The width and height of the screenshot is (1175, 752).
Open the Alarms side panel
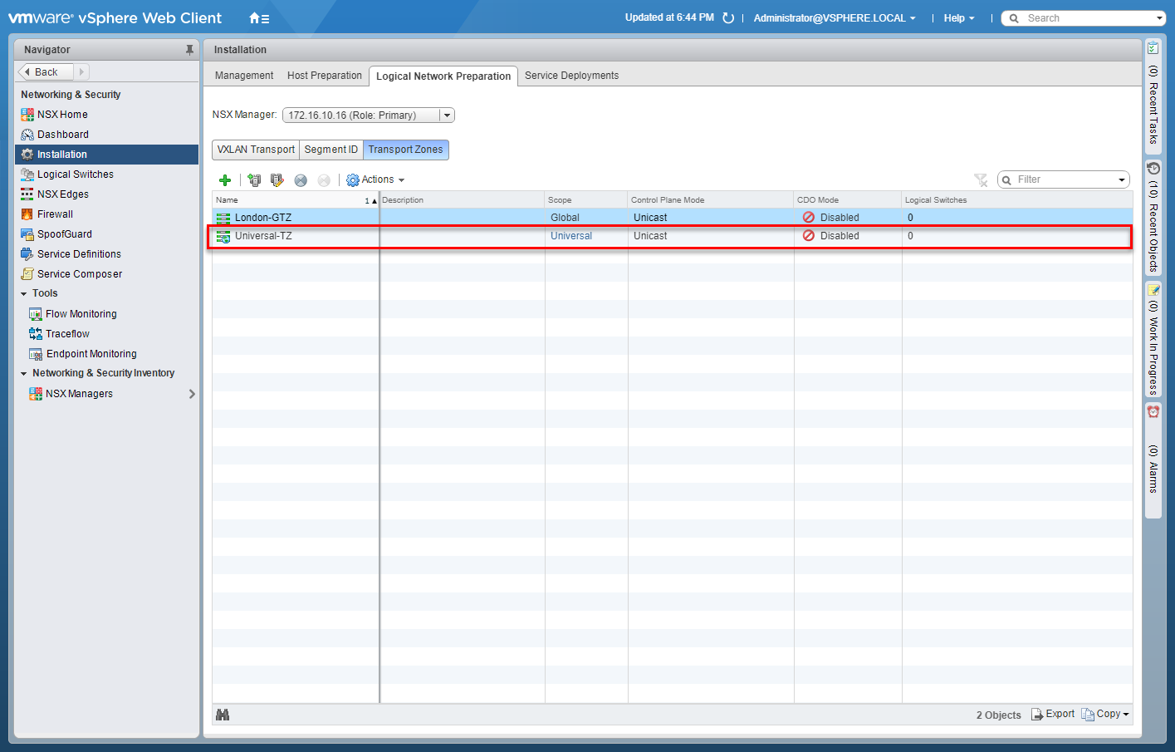[x=1153, y=457]
